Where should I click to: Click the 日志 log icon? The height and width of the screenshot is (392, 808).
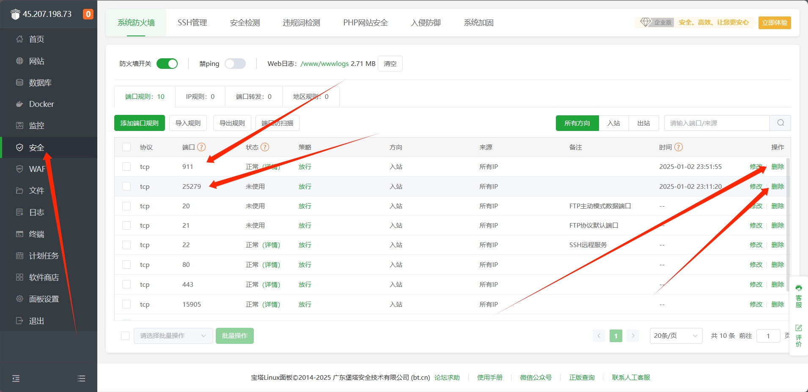(19, 212)
